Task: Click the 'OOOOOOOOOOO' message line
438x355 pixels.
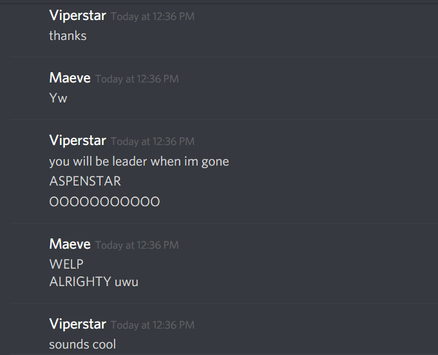Action: (104, 202)
